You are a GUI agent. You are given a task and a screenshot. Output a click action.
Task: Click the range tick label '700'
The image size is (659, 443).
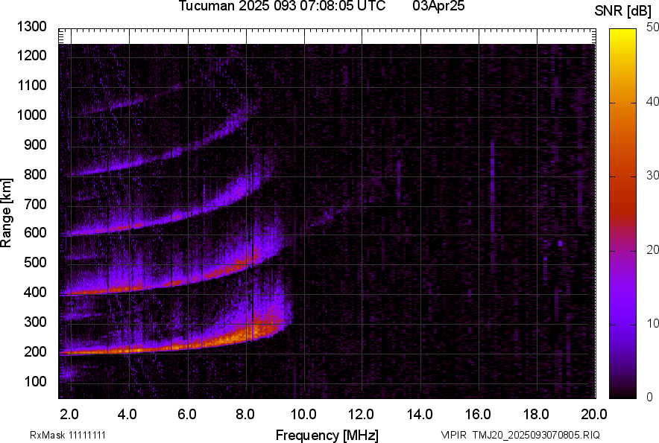35,204
